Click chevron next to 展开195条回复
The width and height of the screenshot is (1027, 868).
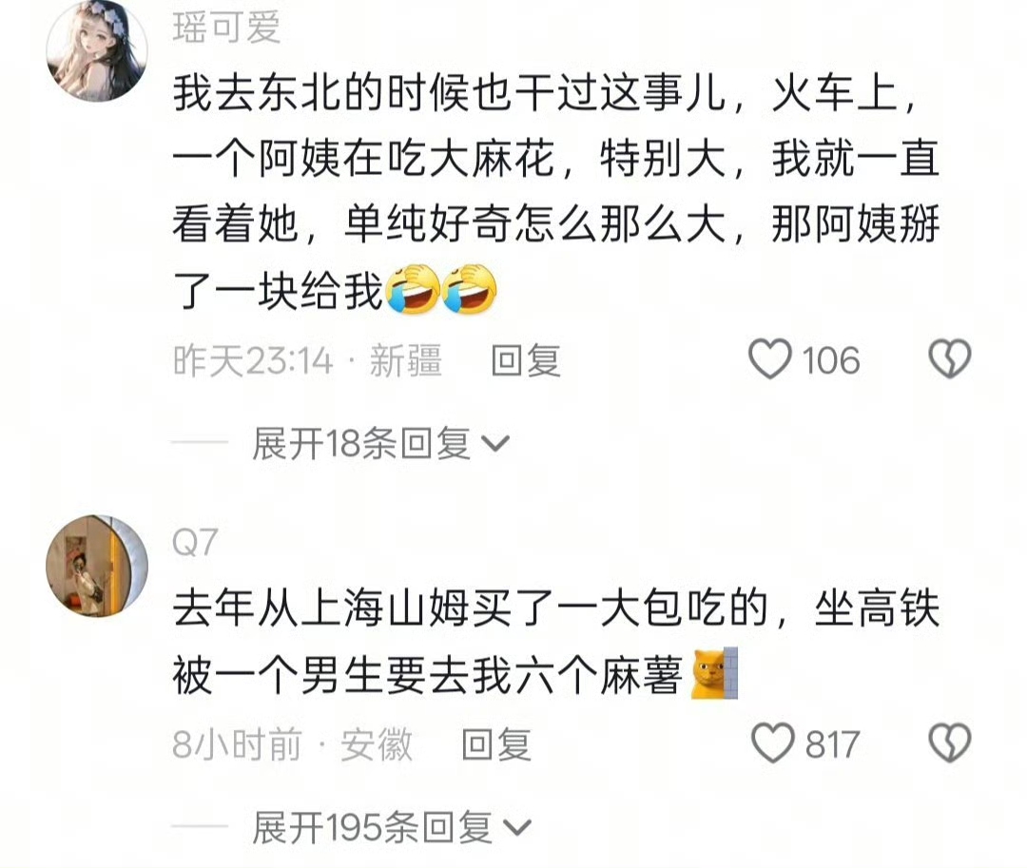pyautogui.click(x=517, y=828)
